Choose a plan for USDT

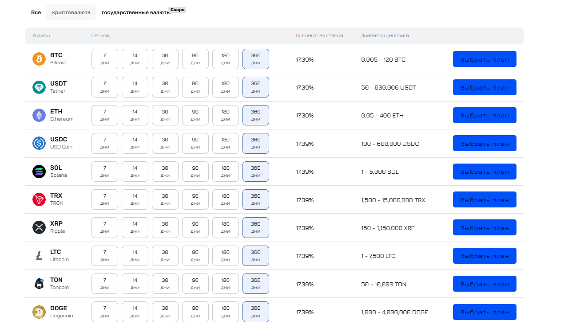coord(485,87)
